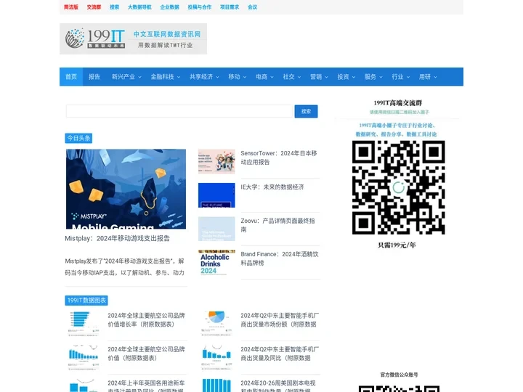
Task: Click the SensorTower report thumbnail
Action: click(216, 161)
